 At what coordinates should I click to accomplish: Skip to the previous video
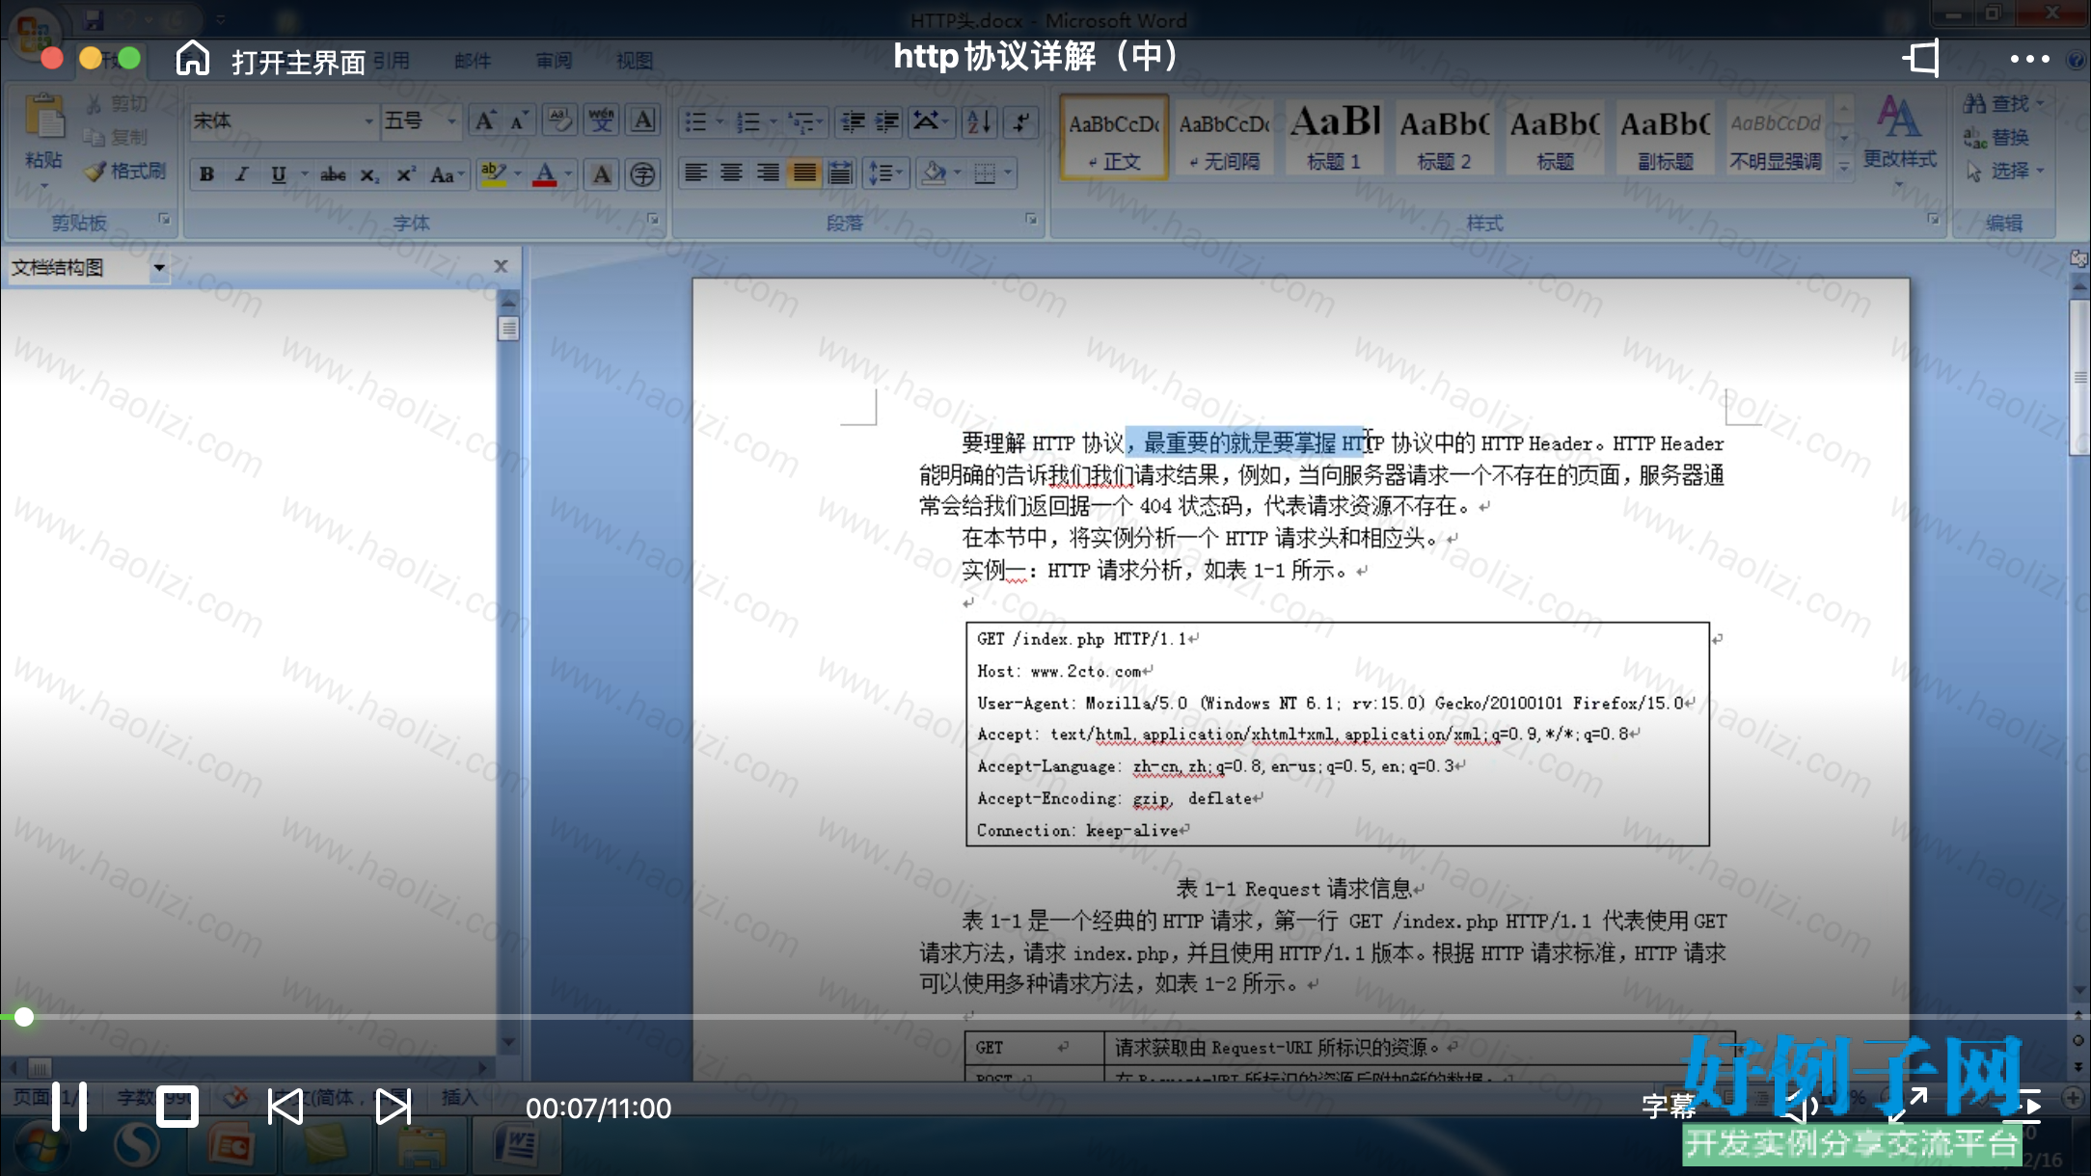tap(285, 1107)
